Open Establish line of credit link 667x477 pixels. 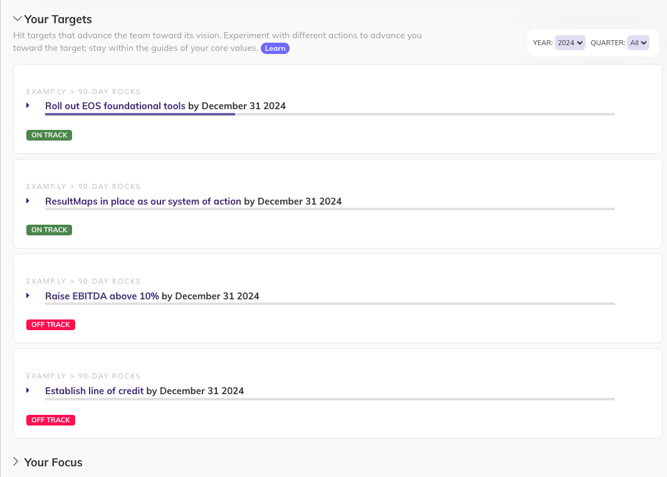tap(95, 390)
